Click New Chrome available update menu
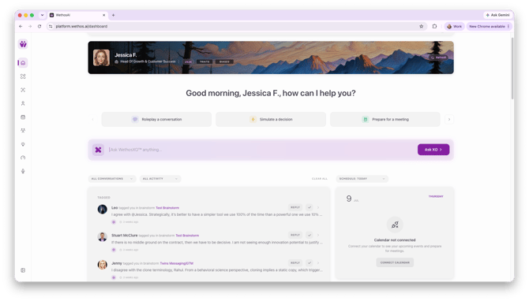 (x=490, y=26)
